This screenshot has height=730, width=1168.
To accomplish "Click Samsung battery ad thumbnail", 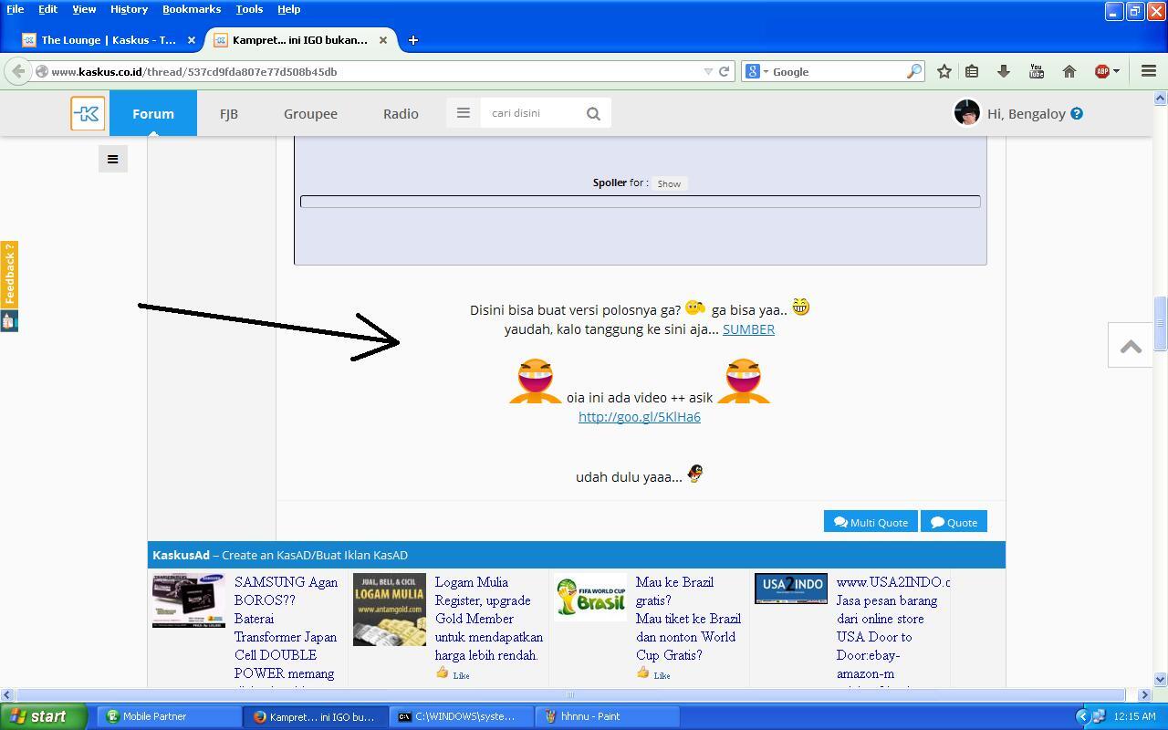I will 189,600.
